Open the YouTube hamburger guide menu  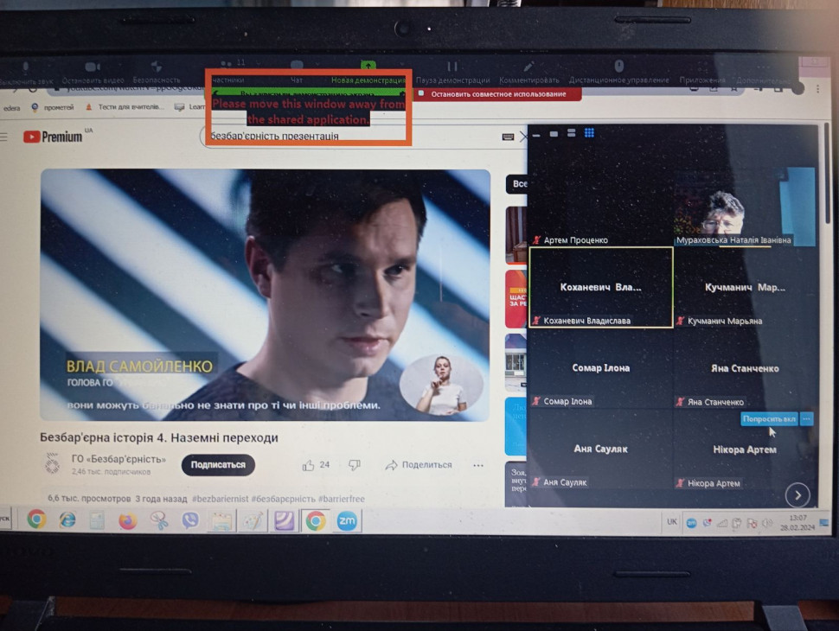(x=4, y=137)
